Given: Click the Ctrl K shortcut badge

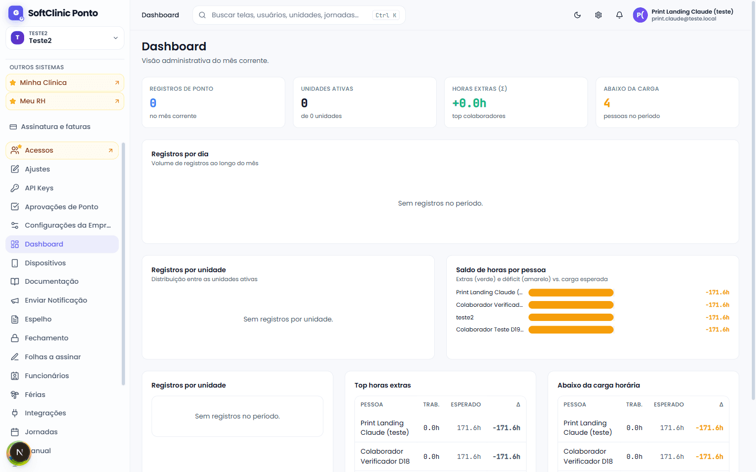Looking at the screenshot, I should 386,15.
